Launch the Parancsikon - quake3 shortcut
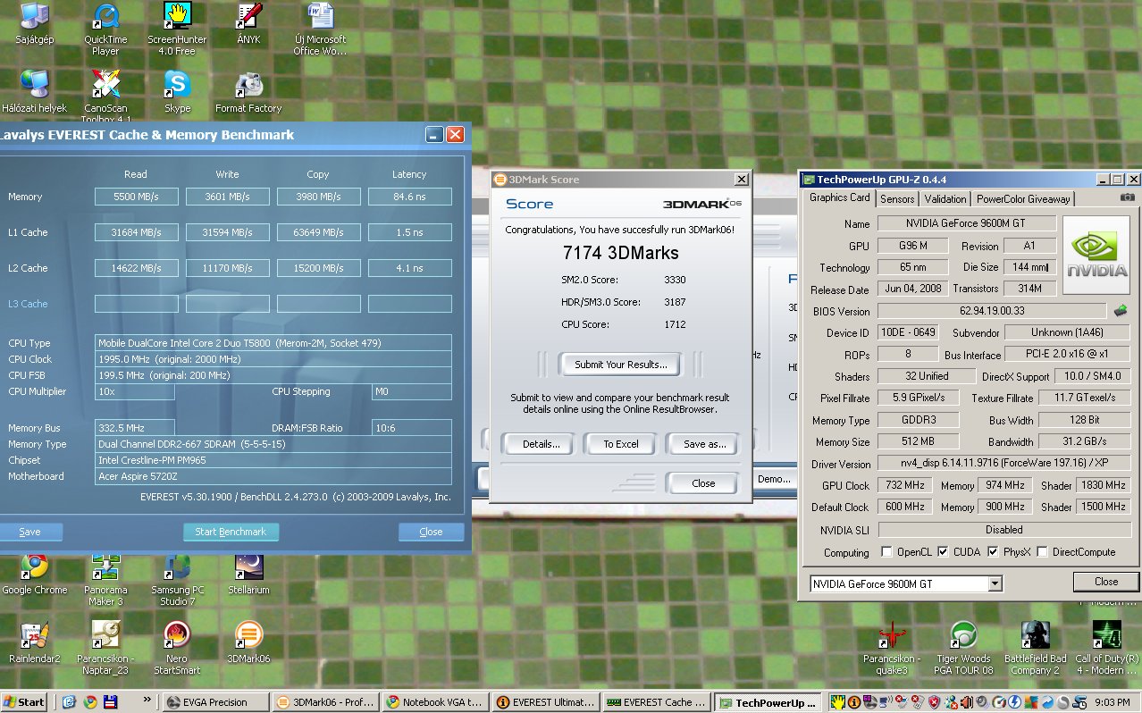This screenshot has height=713, width=1142. pyautogui.click(x=891, y=647)
